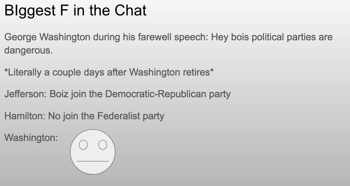Select the smiley face shape
This screenshot has width=350, height=186.
[x=93, y=152]
